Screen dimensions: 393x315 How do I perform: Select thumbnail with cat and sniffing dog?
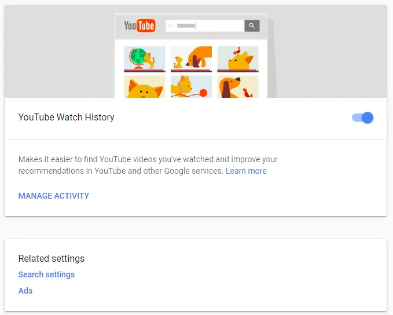click(191, 59)
